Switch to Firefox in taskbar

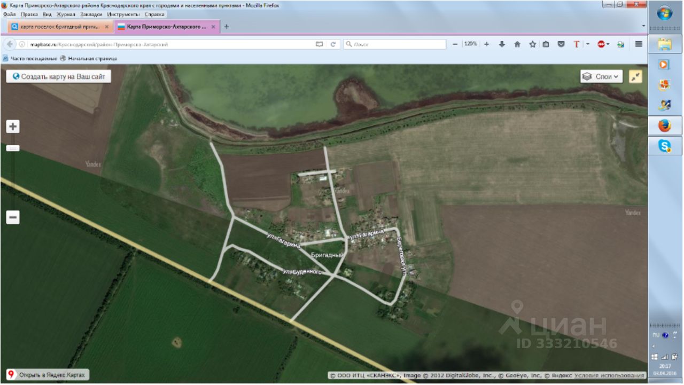pos(665,126)
